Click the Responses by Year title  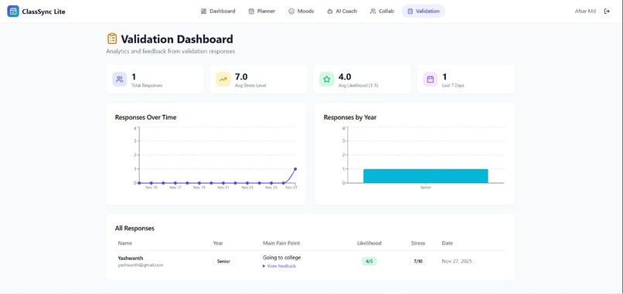coord(350,117)
